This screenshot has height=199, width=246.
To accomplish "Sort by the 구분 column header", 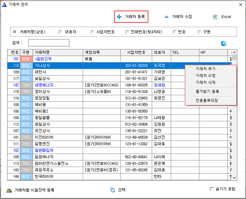I will coord(26,52).
